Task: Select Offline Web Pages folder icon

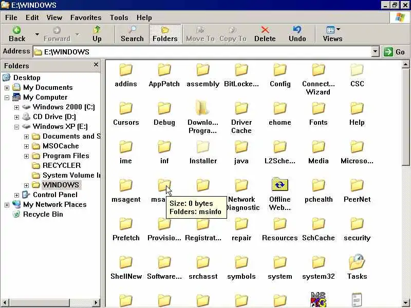Action: pyautogui.click(x=280, y=184)
